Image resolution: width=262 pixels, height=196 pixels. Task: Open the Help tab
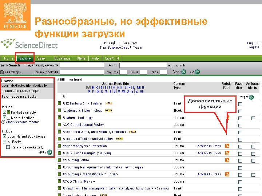95,58
